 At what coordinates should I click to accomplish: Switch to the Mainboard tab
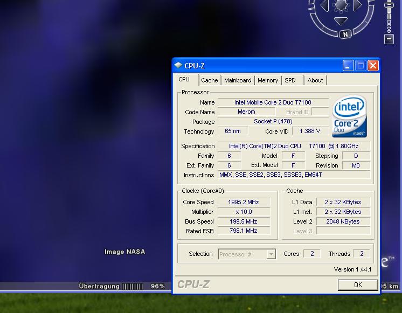[238, 80]
